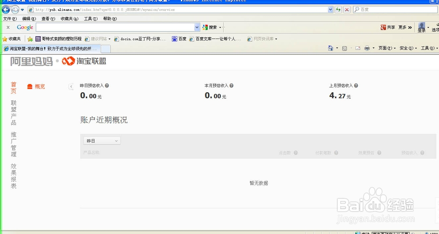Click the 百度 search box
The width and height of the screenshot is (439, 234).
pyautogui.click(x=395, y=10)
